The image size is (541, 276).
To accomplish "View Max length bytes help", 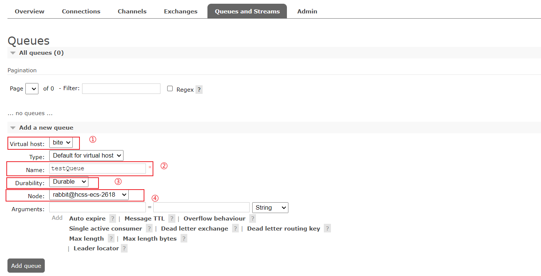I will pos(184,238).
